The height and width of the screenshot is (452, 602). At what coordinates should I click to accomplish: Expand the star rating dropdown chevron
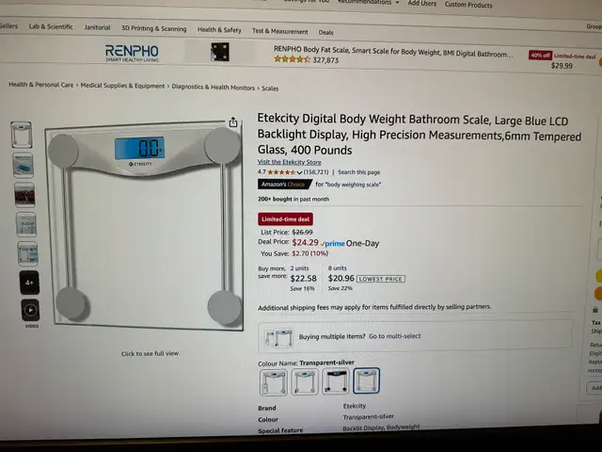pyautogui.click(x=299, y=172)
